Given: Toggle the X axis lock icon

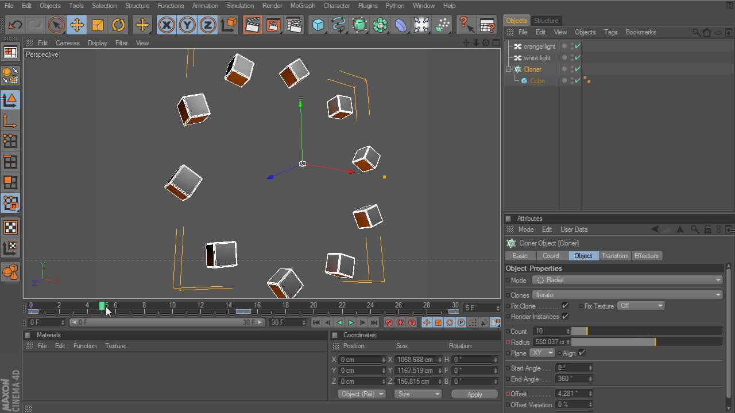Looking at the screenshot, I should tap(167, 25).
